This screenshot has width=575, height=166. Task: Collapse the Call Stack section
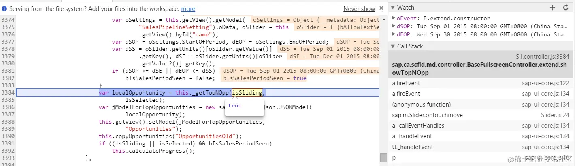[393, 46]
